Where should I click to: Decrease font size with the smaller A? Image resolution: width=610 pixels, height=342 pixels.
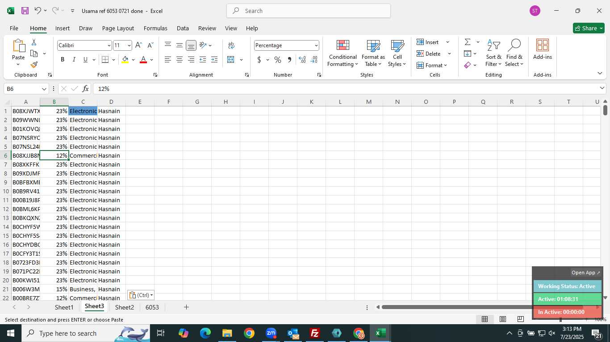click(x=150, y=45)
